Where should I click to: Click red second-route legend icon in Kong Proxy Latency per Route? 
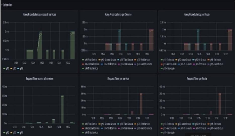point(162,64)
